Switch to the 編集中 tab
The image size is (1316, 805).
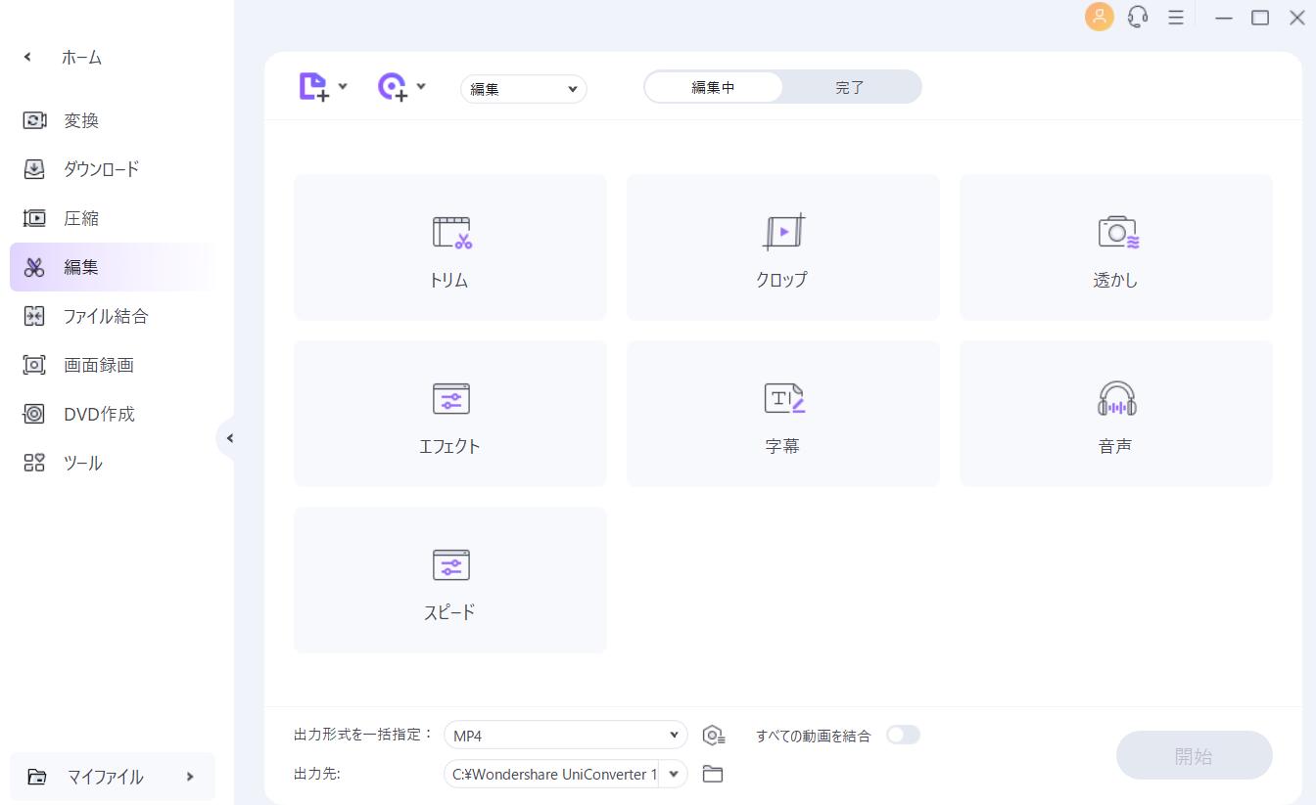tap(713, 87)
